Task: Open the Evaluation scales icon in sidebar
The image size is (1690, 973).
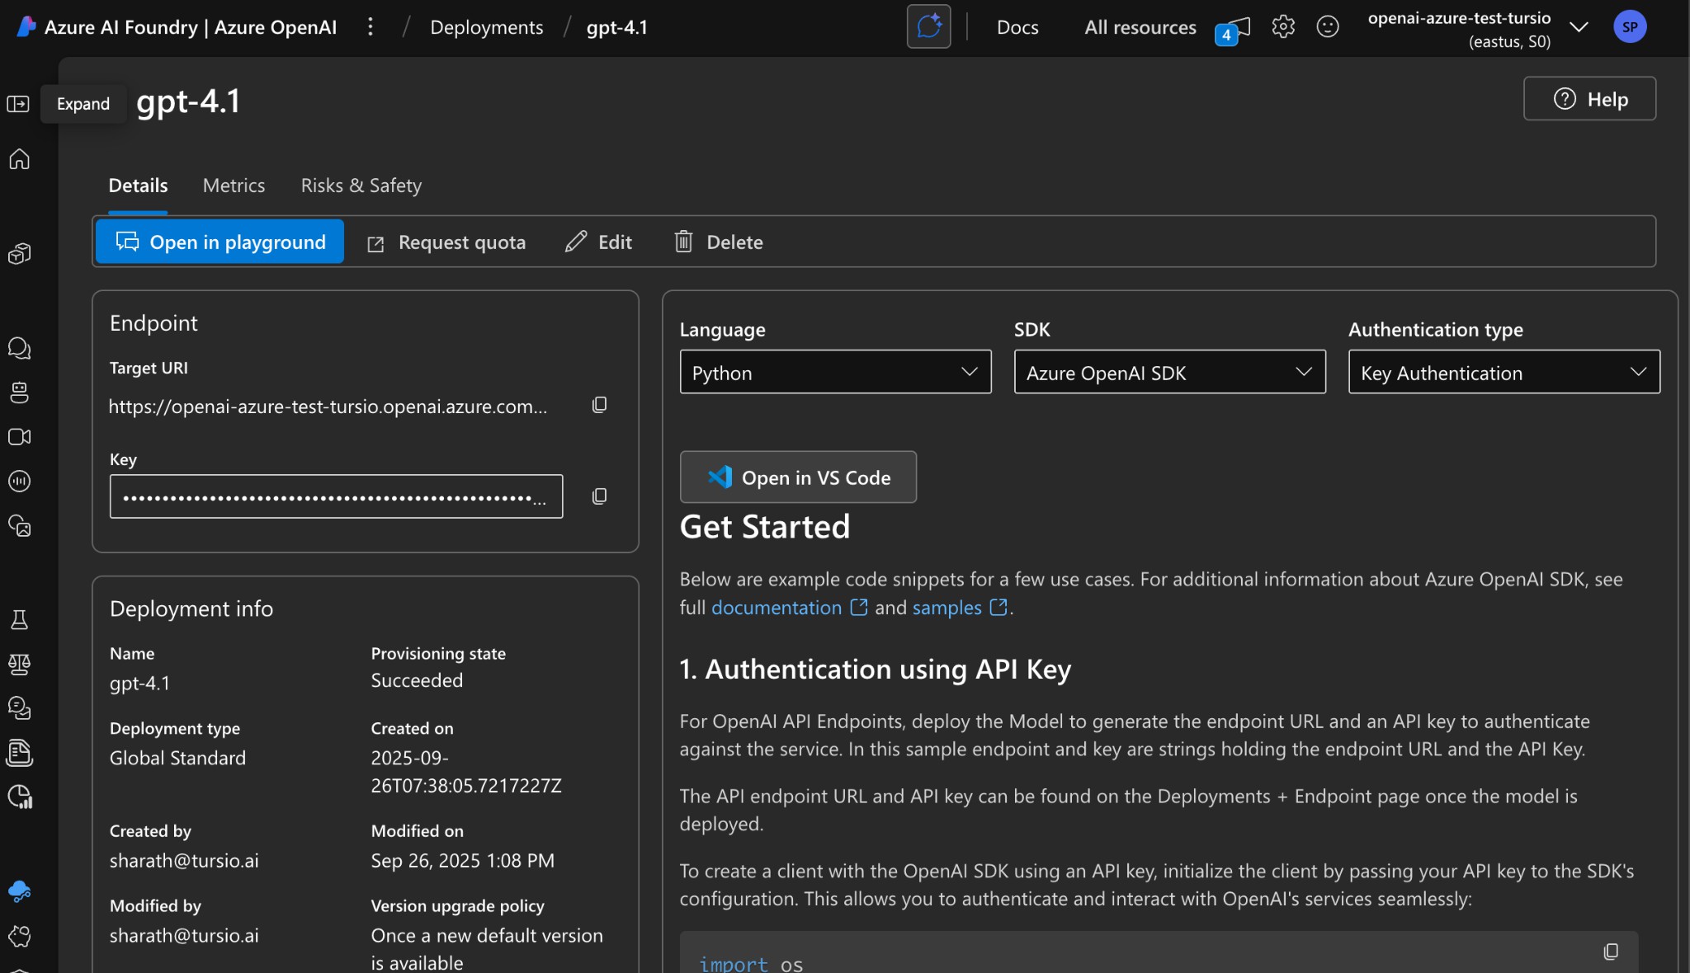Action: 18,665
